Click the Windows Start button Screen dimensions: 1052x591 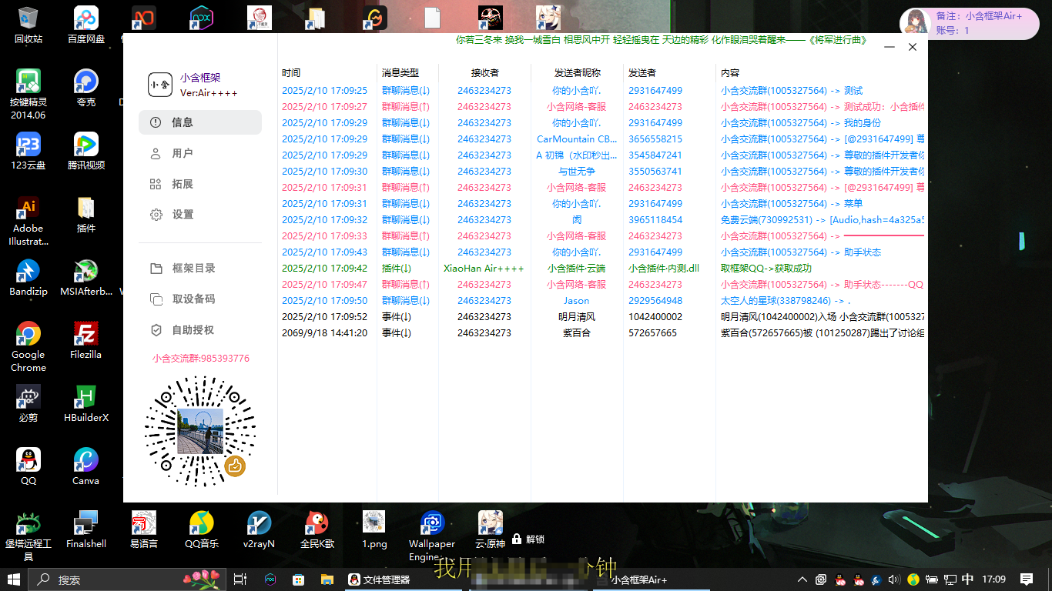(x=14, y=579)
